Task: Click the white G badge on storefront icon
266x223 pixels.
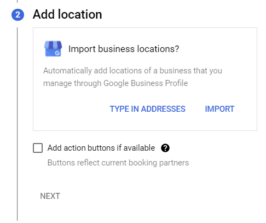Action: coord(57,53)
